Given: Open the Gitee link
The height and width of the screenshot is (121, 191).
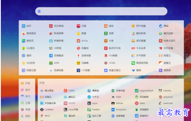Looking at the screenshot, I should point(140,103).
